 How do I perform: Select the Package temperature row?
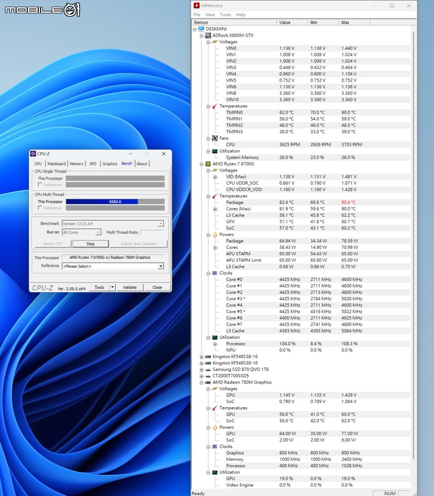[317, 203]
